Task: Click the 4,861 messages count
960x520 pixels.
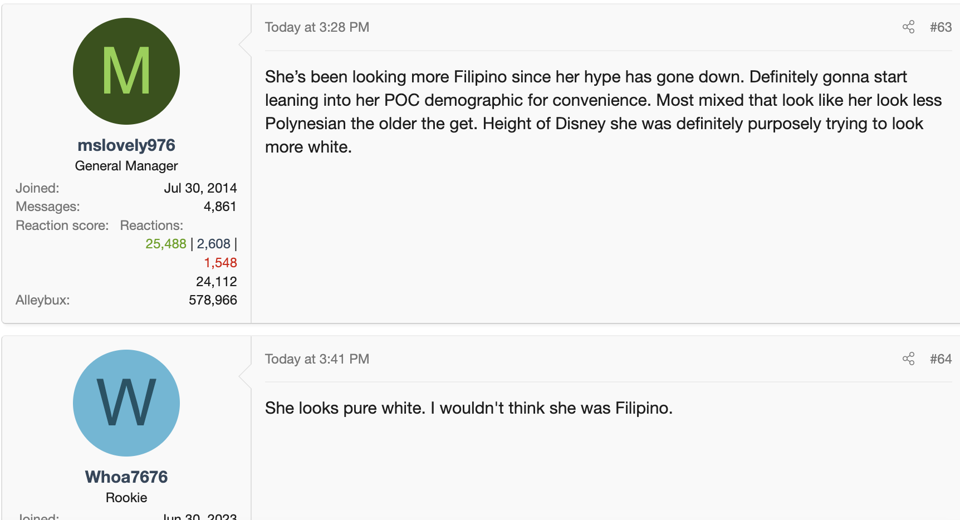Action: pyautogui.click(x=220, y=207)
